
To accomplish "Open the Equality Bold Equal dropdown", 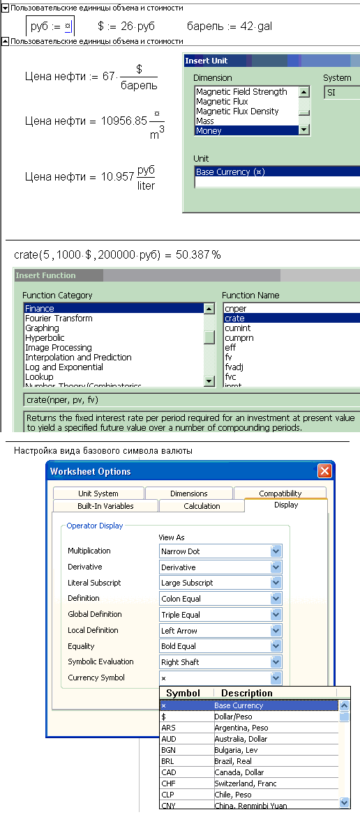I will pos(276,646).
